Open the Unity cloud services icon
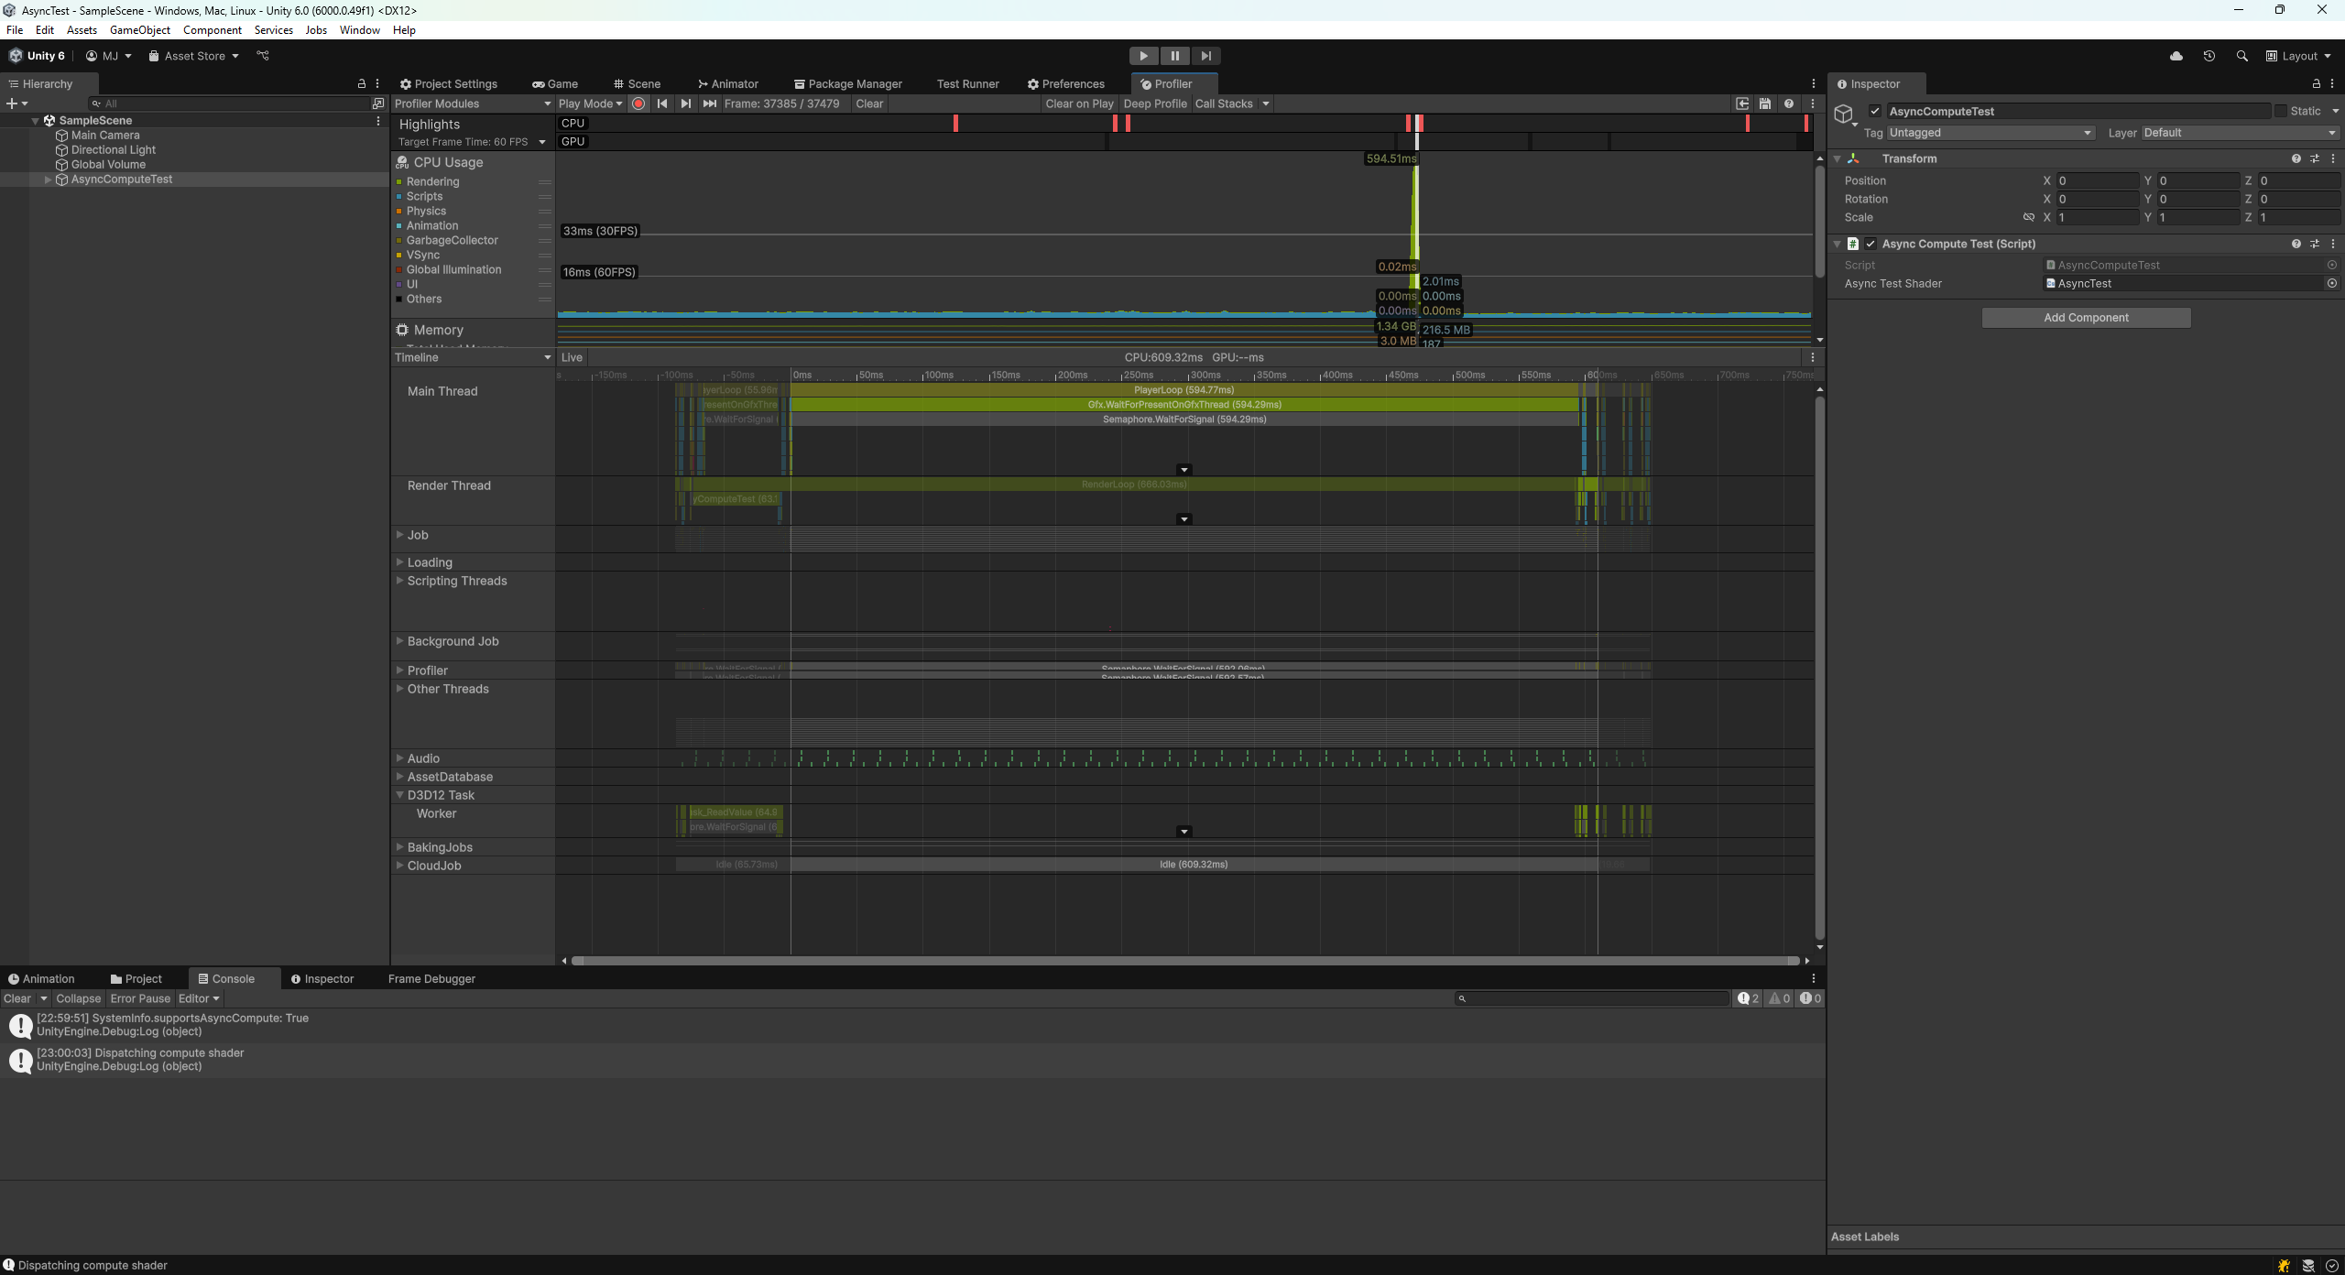 tap(2176, 56)
